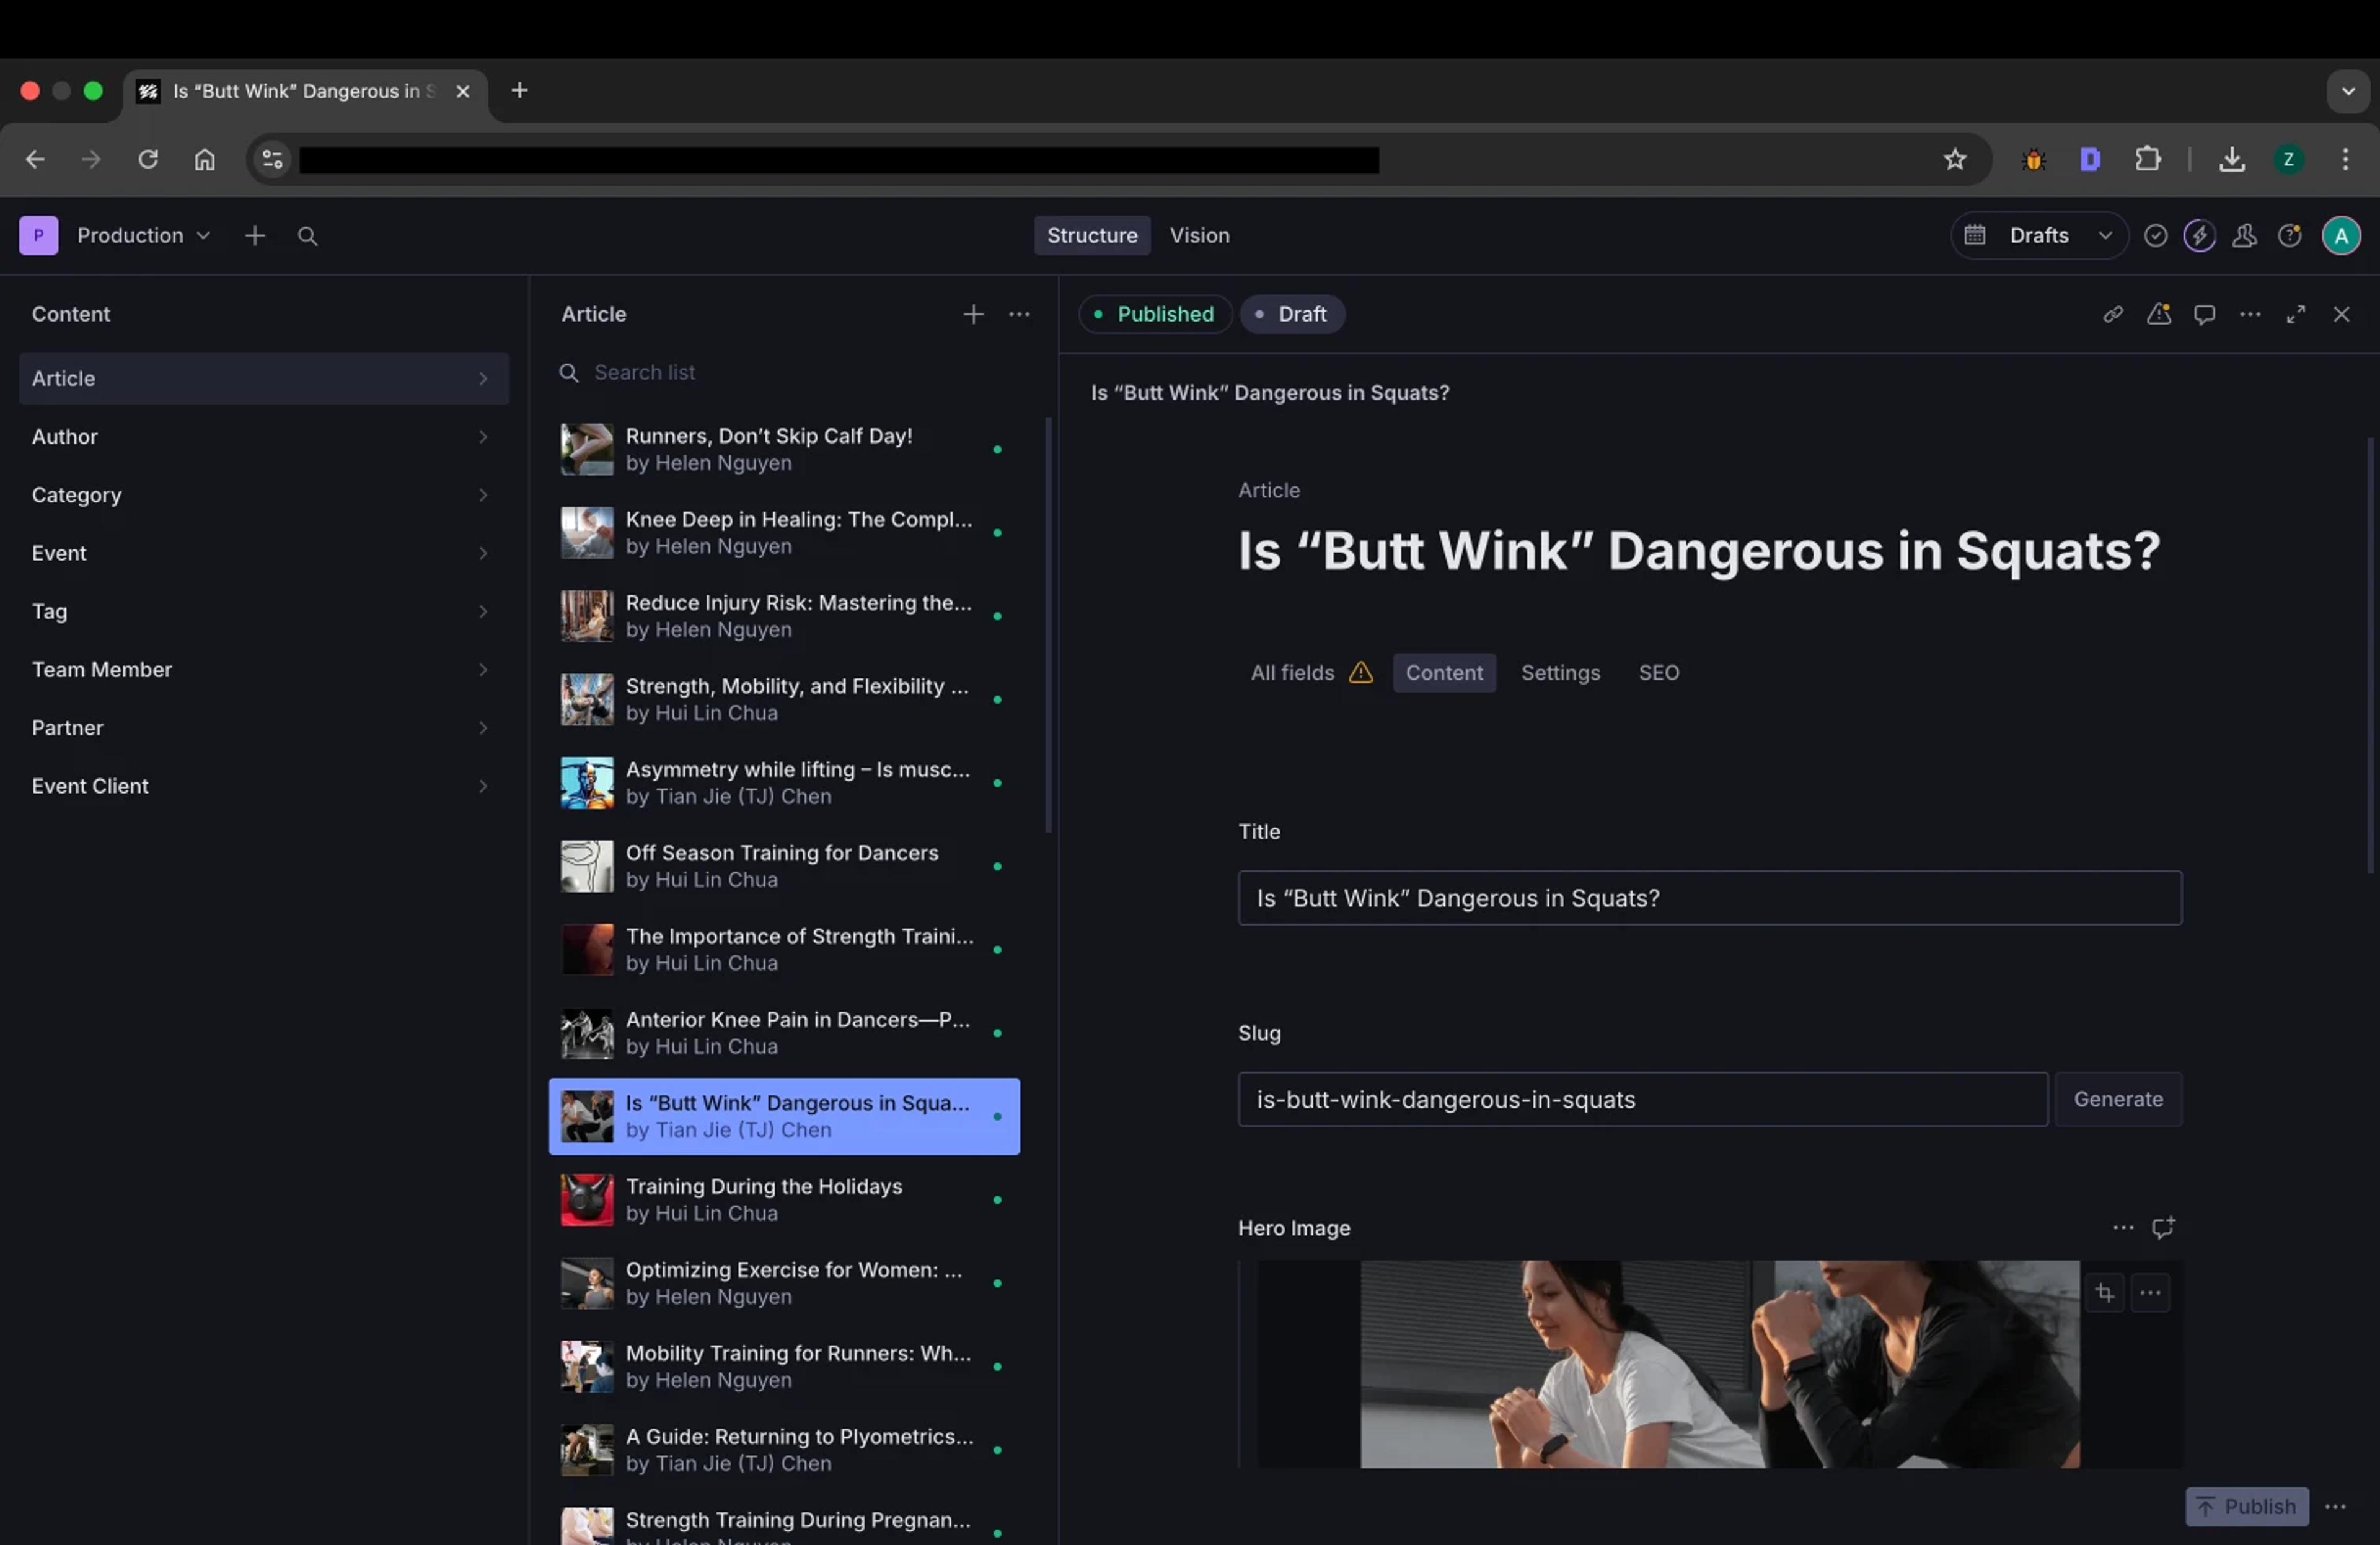
Task: Open the Partner content type
Action: pyautogui.click(x=264, y=727)
